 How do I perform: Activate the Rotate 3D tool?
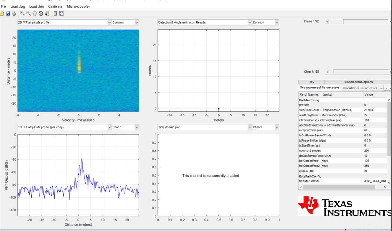[x=41, y=14]
